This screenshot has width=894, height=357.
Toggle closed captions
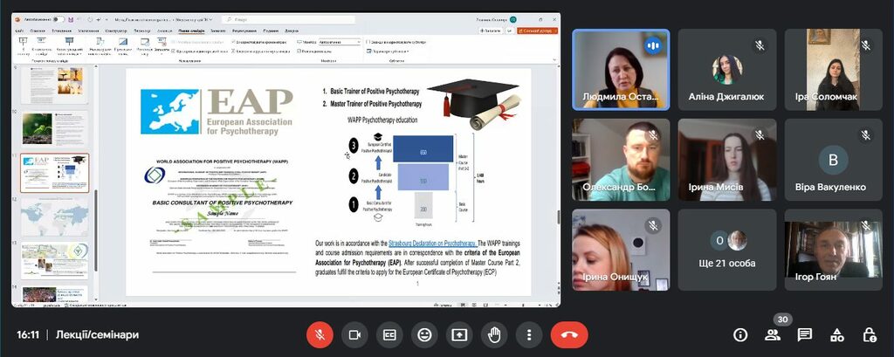click(389, 334)
